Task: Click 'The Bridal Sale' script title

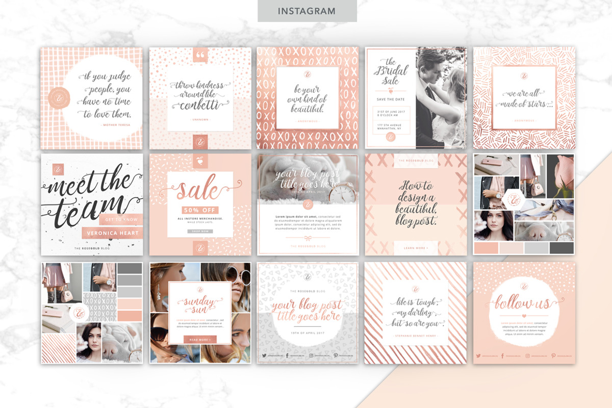Action: (391, 71)
